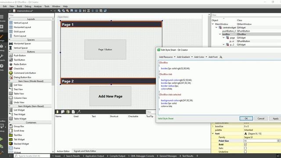
Task: Open the Compile Output pane
Action: [116, 156]
